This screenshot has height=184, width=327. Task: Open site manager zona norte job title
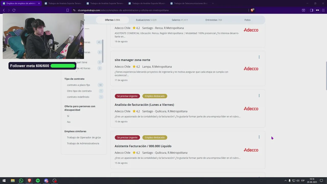click(132, 60)
